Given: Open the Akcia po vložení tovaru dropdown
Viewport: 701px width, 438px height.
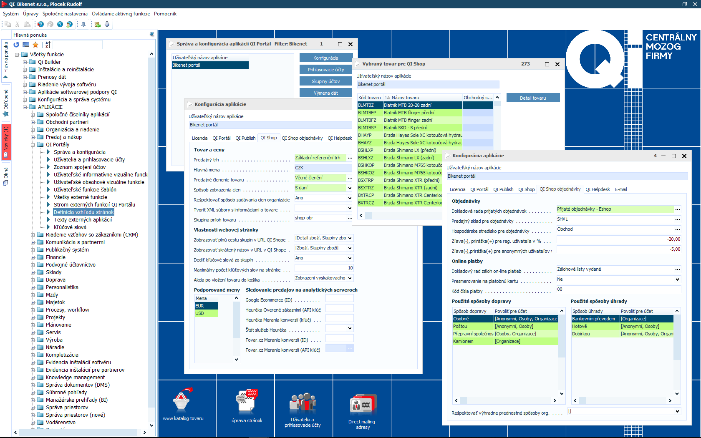Looking at the screenshot, I should pyautogui.click(x=350, y=278).
